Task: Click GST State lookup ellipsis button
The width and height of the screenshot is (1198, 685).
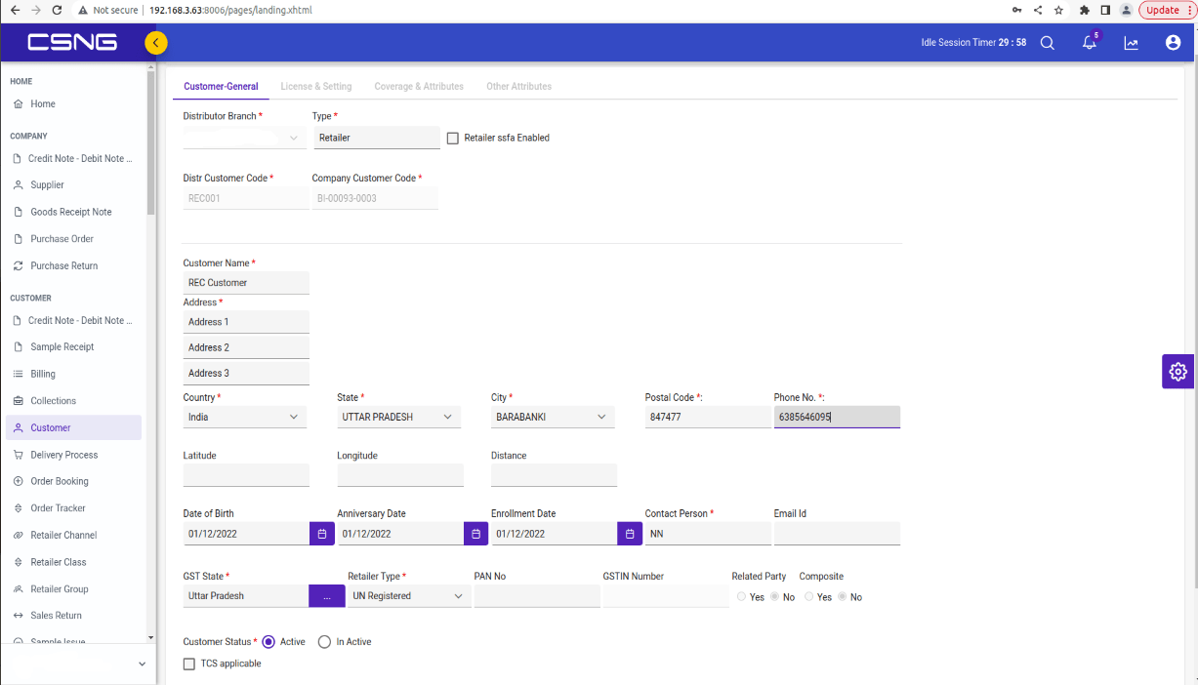Action: [x=327, y=596]
